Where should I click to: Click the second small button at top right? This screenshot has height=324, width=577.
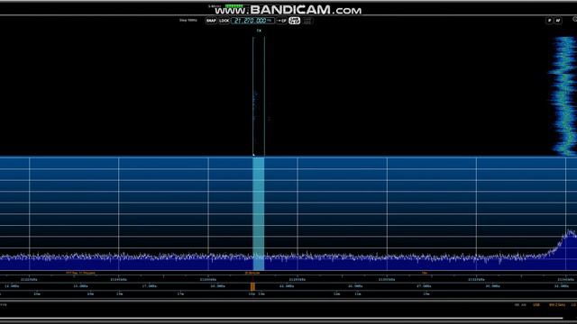point(558,21)
